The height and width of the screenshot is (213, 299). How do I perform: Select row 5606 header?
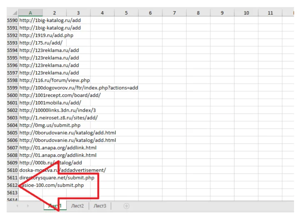pyautogui.click(x=12, y=140)
